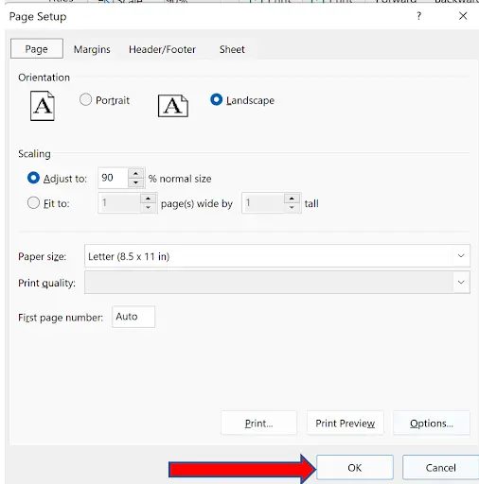Click the pages wide input field

click(x=119, y=203)
